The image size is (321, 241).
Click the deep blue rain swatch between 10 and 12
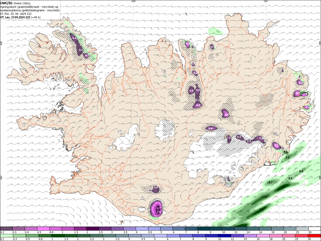point(224,236)
